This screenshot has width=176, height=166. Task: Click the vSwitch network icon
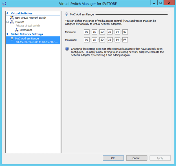pos(12,22)
